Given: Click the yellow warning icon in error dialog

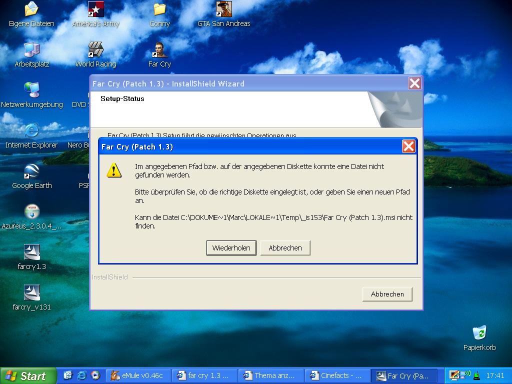Looking at the screenshot, I should pyautogui.click(x=114, y=170).
